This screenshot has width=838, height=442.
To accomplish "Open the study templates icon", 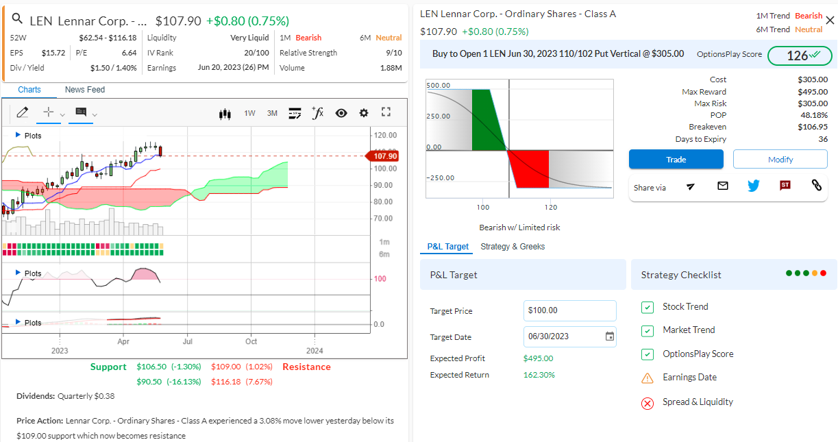I will [295, 113].
